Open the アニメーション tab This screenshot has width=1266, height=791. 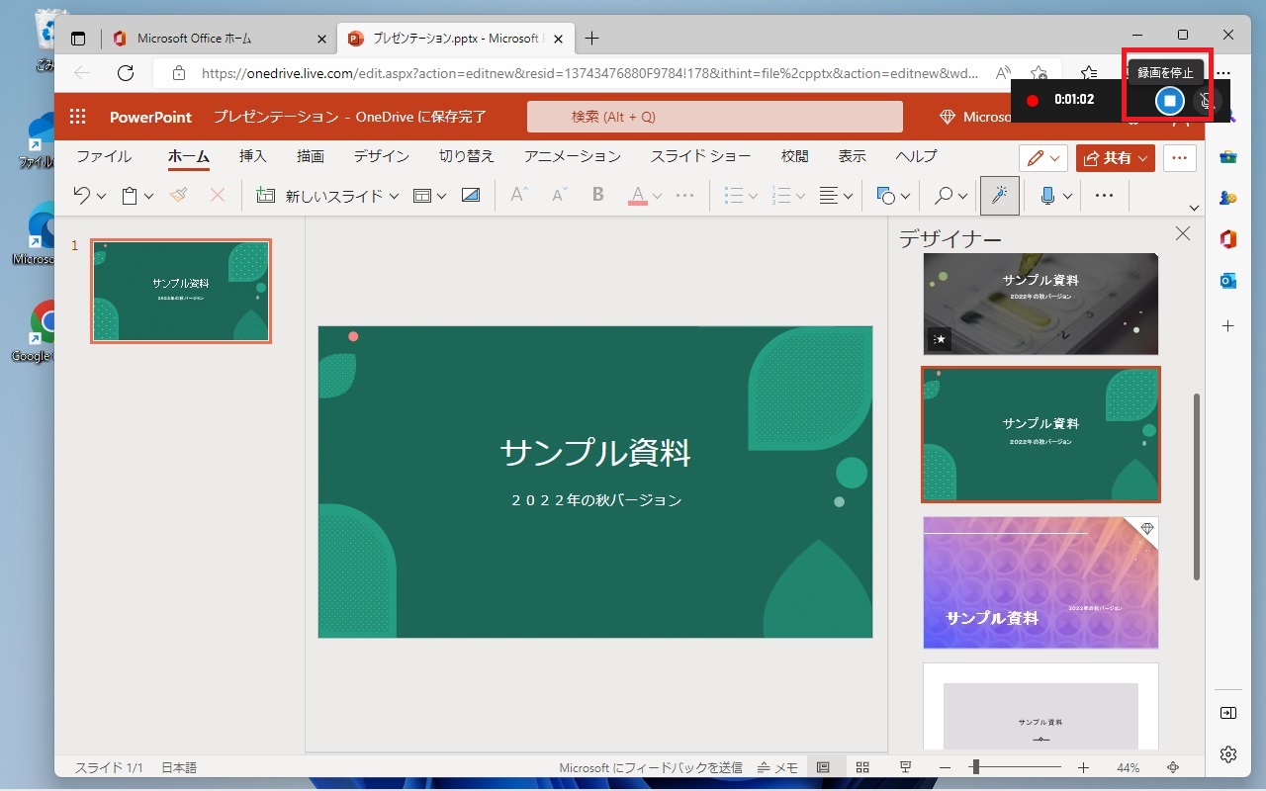(573, 156)
